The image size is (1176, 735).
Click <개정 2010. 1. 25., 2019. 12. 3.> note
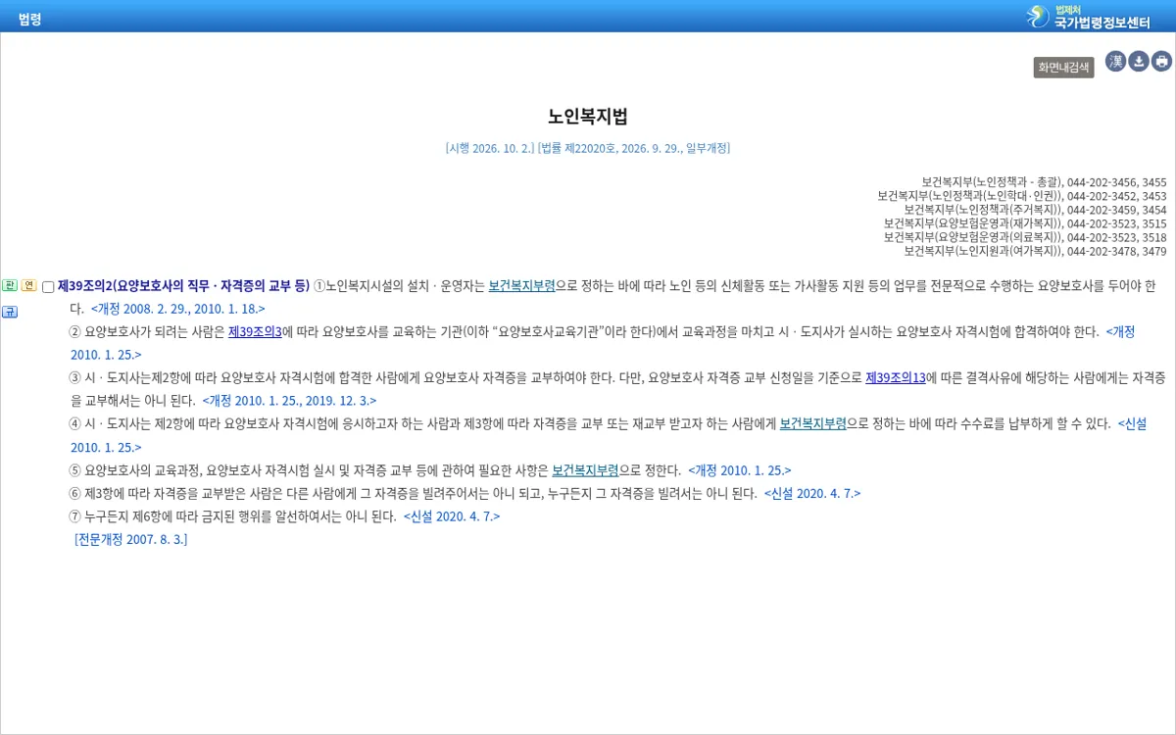point(289,401)
